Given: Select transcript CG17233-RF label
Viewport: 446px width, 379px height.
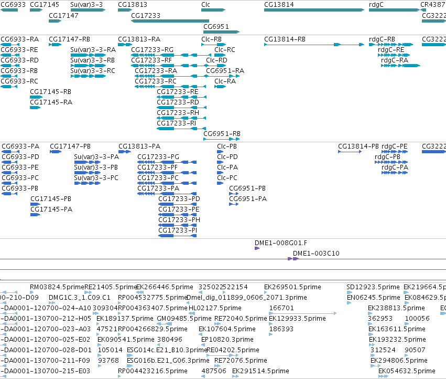Looking at the screenshot, I should click(x=151, y=60).
